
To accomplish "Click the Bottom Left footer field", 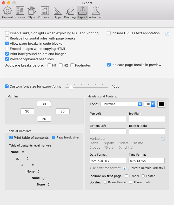I will pos(108,131).
